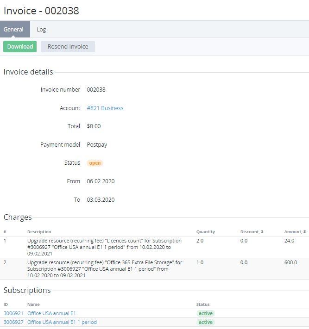The image size is (309, 329).
Task: Click the Discount, $ column header
Action: (252, 232)
